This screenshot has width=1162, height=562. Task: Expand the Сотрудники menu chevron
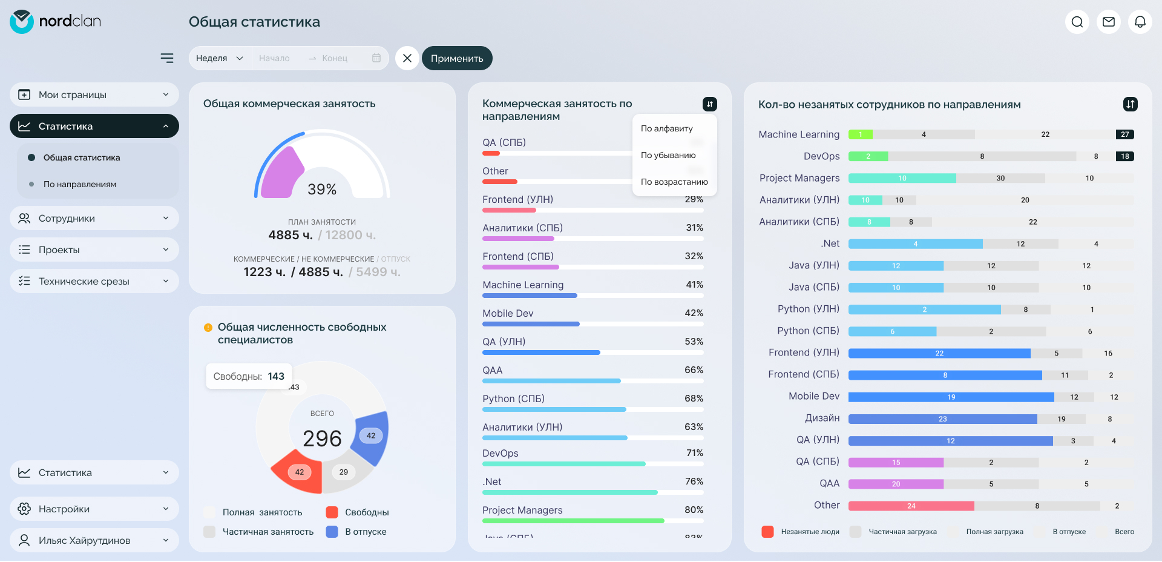[166, 218]
